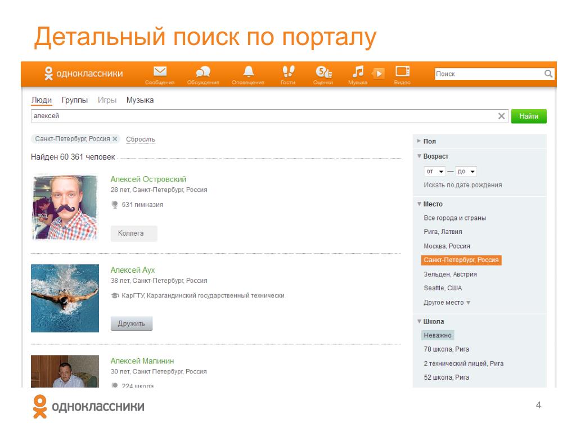576x432 pixels.
Task: Switch to the Игры tab
Action: [x=107, y=100]
